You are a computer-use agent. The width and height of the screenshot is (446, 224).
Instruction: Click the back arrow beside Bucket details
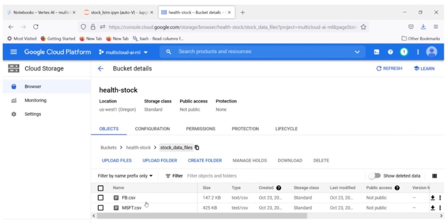(x=101, y=69)
